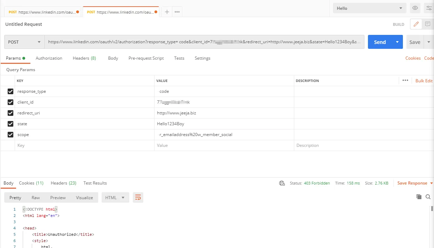The image size is (434, 248).
Task: Click the environment quick look eye icon
Action: (x=415, y=8)
